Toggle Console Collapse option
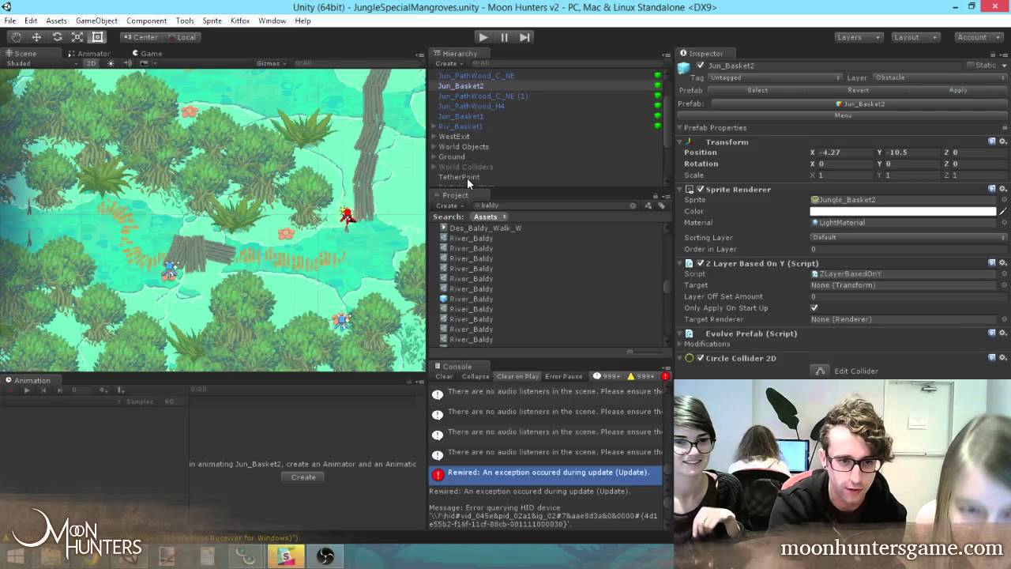Image resolution: width=1011 pixels, height=569 pixels. coord(475,376)
